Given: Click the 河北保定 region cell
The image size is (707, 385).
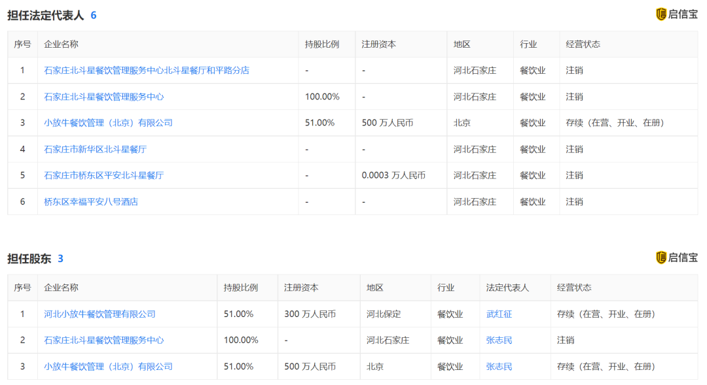Looking at the screenshot, I should [x=384, y=314].
